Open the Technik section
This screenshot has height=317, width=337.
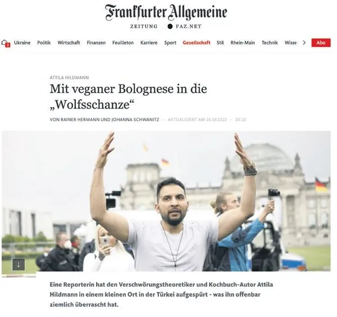pyautogui.click(x=270, y=43)
